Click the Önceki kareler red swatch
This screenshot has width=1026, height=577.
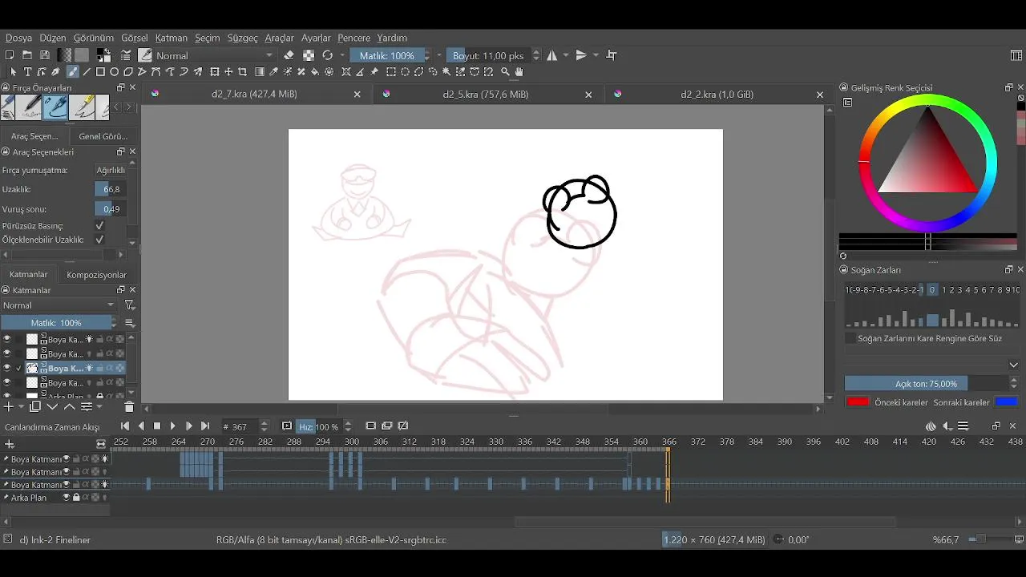click(x=858, y=401)
